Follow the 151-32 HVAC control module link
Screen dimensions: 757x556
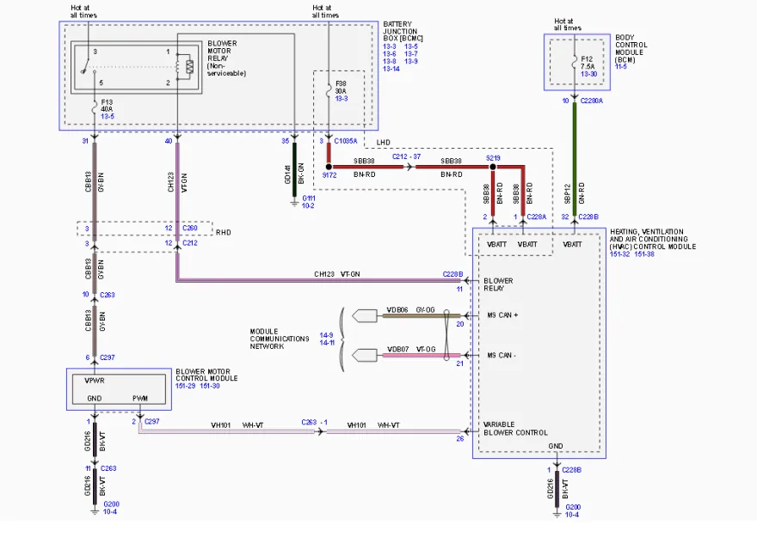pos(620,254)
